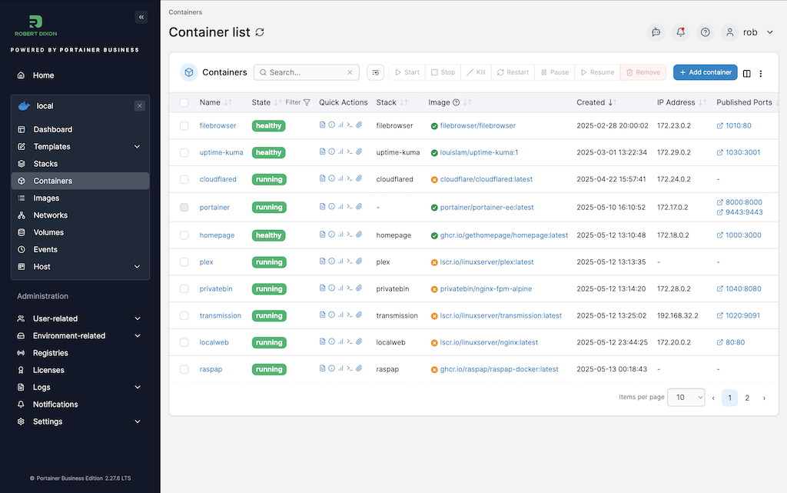Open the items per page dropdown

(686, 398)
